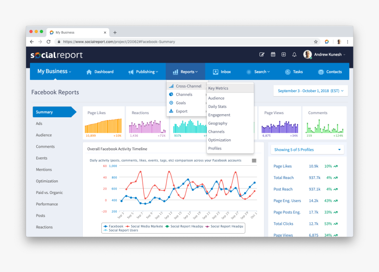Click the browser address bar URL
Image resolution: width=379 pixels, height=272 pixels.
(x=119, y=41)
